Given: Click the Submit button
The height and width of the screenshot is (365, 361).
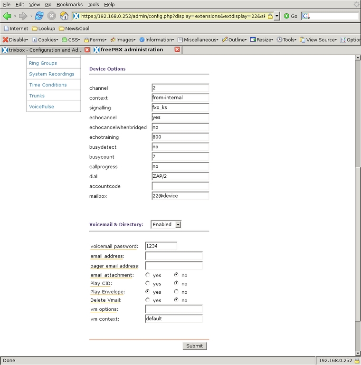Looking at the screenshot, I should 194,346.
